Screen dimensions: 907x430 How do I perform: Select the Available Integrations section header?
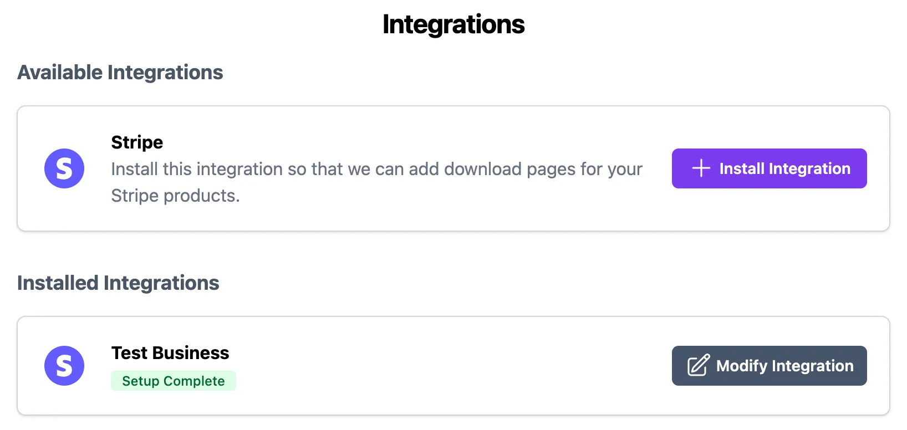pos(120,72)
